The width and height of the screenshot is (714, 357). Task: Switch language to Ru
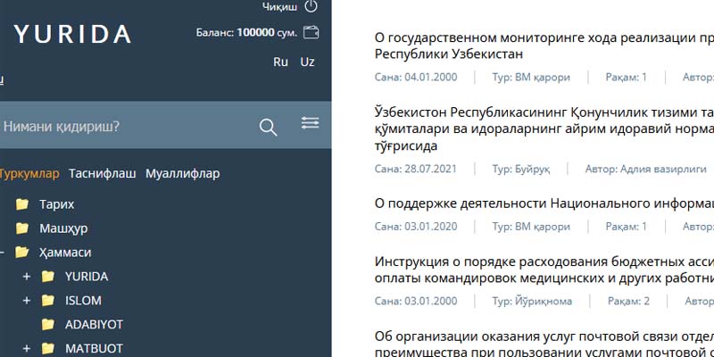click(280, 62)
